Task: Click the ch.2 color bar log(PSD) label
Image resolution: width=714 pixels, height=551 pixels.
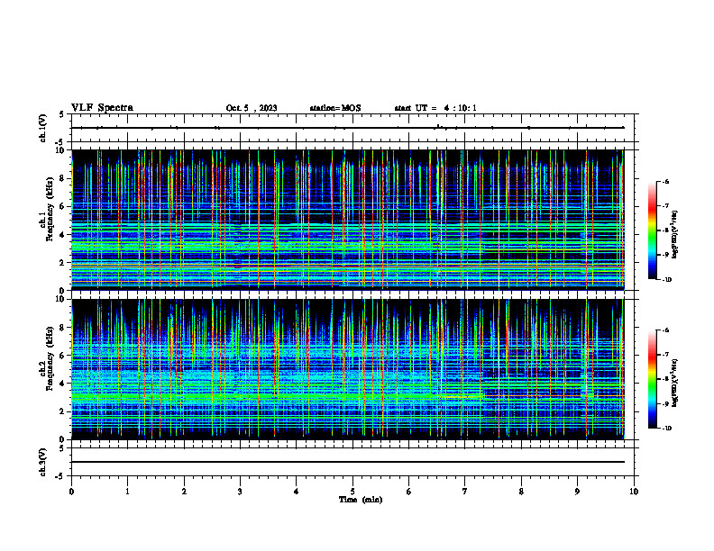Action: click(x=674, y=383)
